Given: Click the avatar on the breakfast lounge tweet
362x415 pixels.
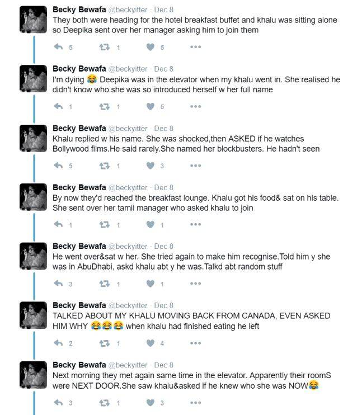Looking at the screenshot, I should coord(33,197).
